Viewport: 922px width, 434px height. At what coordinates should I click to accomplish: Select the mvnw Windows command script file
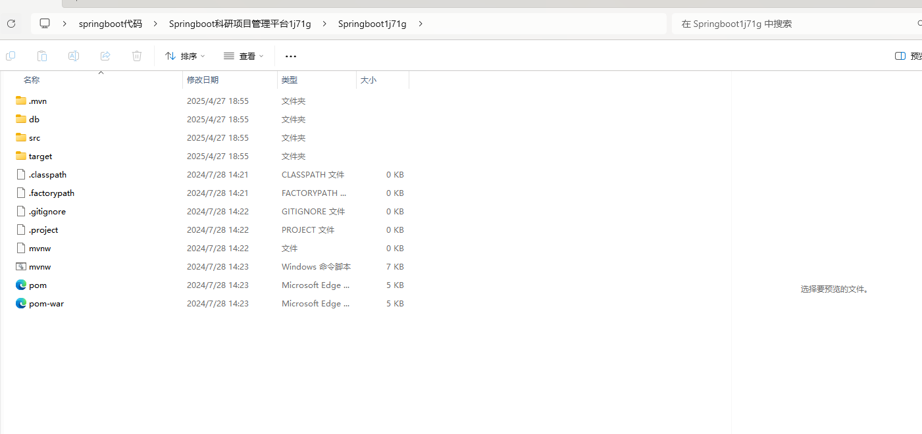pos(39,267)
